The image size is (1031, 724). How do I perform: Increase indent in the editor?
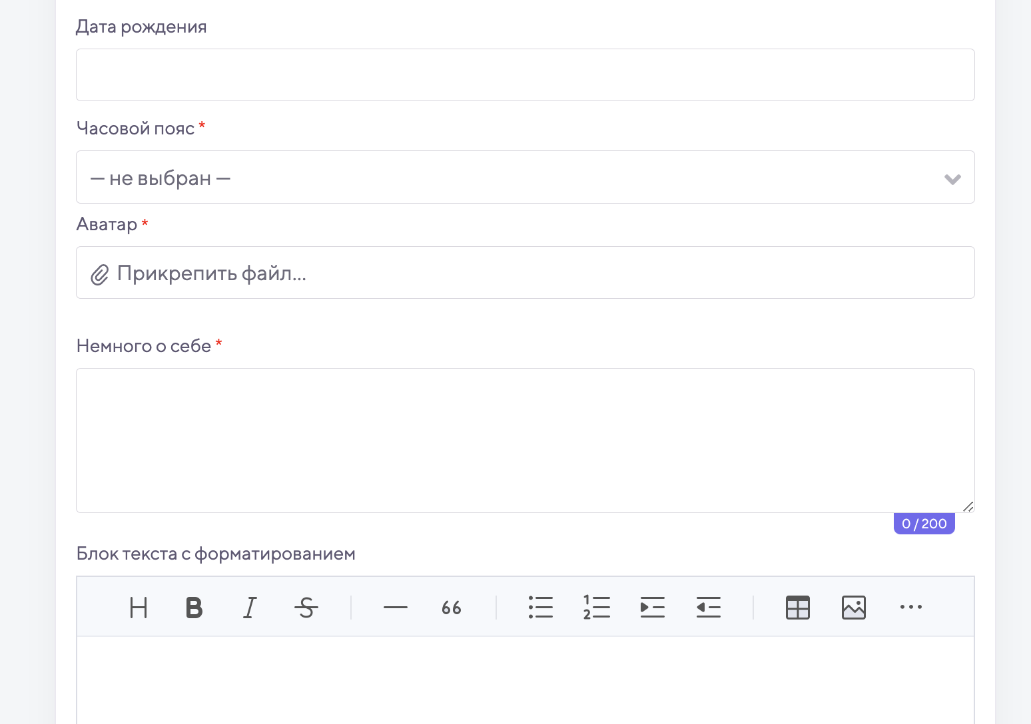tap(653, 608)
